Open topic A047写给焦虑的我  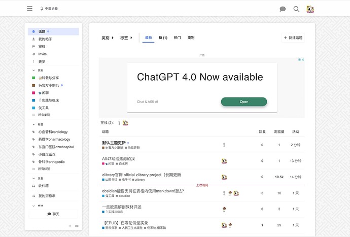tap(118, 159)
